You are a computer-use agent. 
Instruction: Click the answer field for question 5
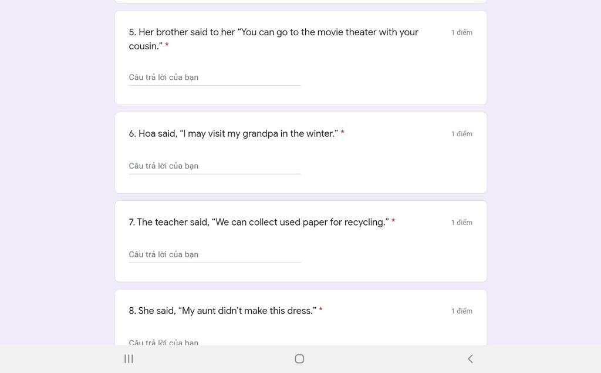coord(214,78)
